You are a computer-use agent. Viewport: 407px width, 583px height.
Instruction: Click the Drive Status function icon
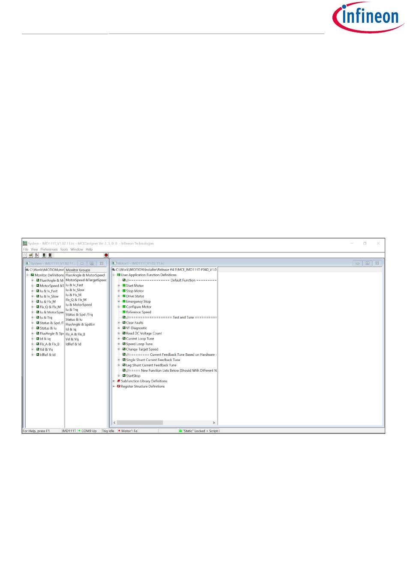(124, 296)
